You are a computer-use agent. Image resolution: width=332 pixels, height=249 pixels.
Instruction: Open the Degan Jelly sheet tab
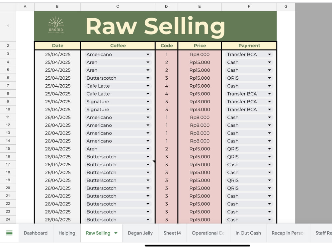[140, 233]
